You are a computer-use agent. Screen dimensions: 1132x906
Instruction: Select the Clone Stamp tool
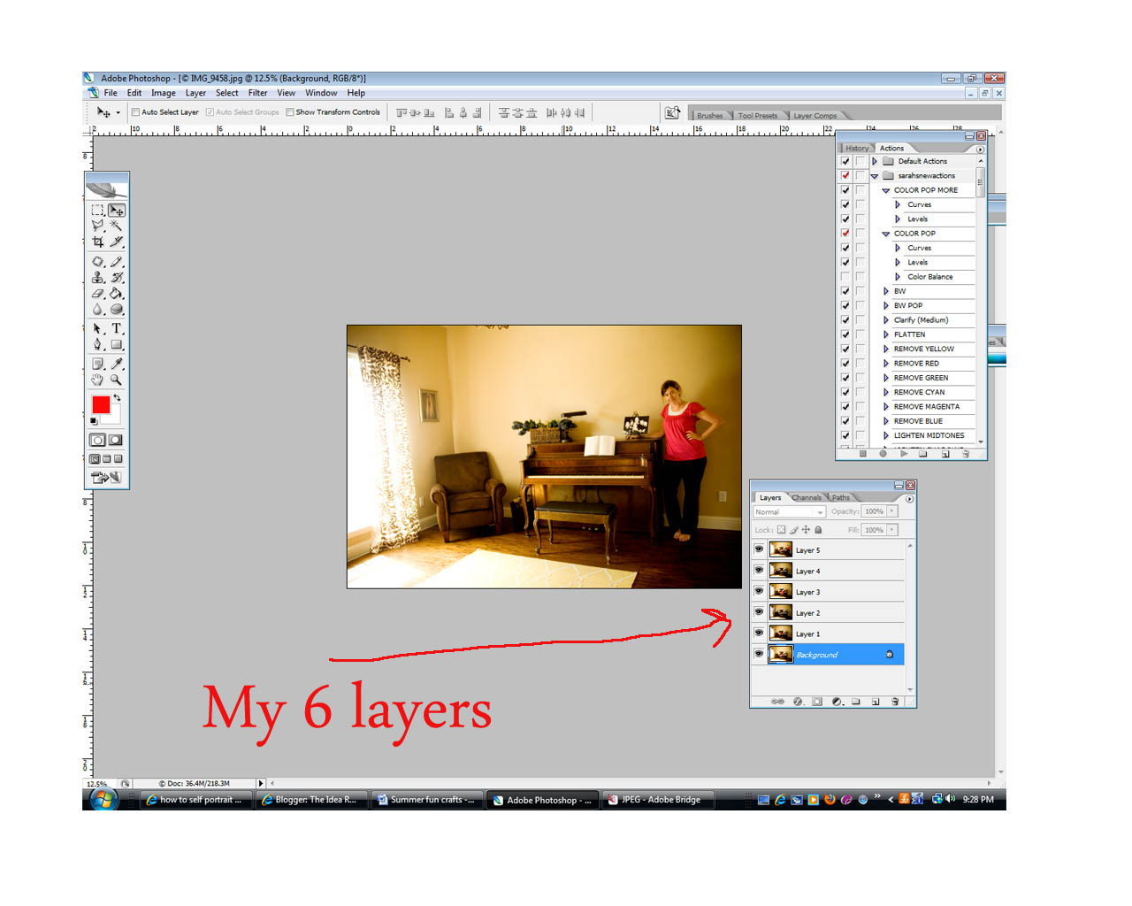[x=98, y=278]
